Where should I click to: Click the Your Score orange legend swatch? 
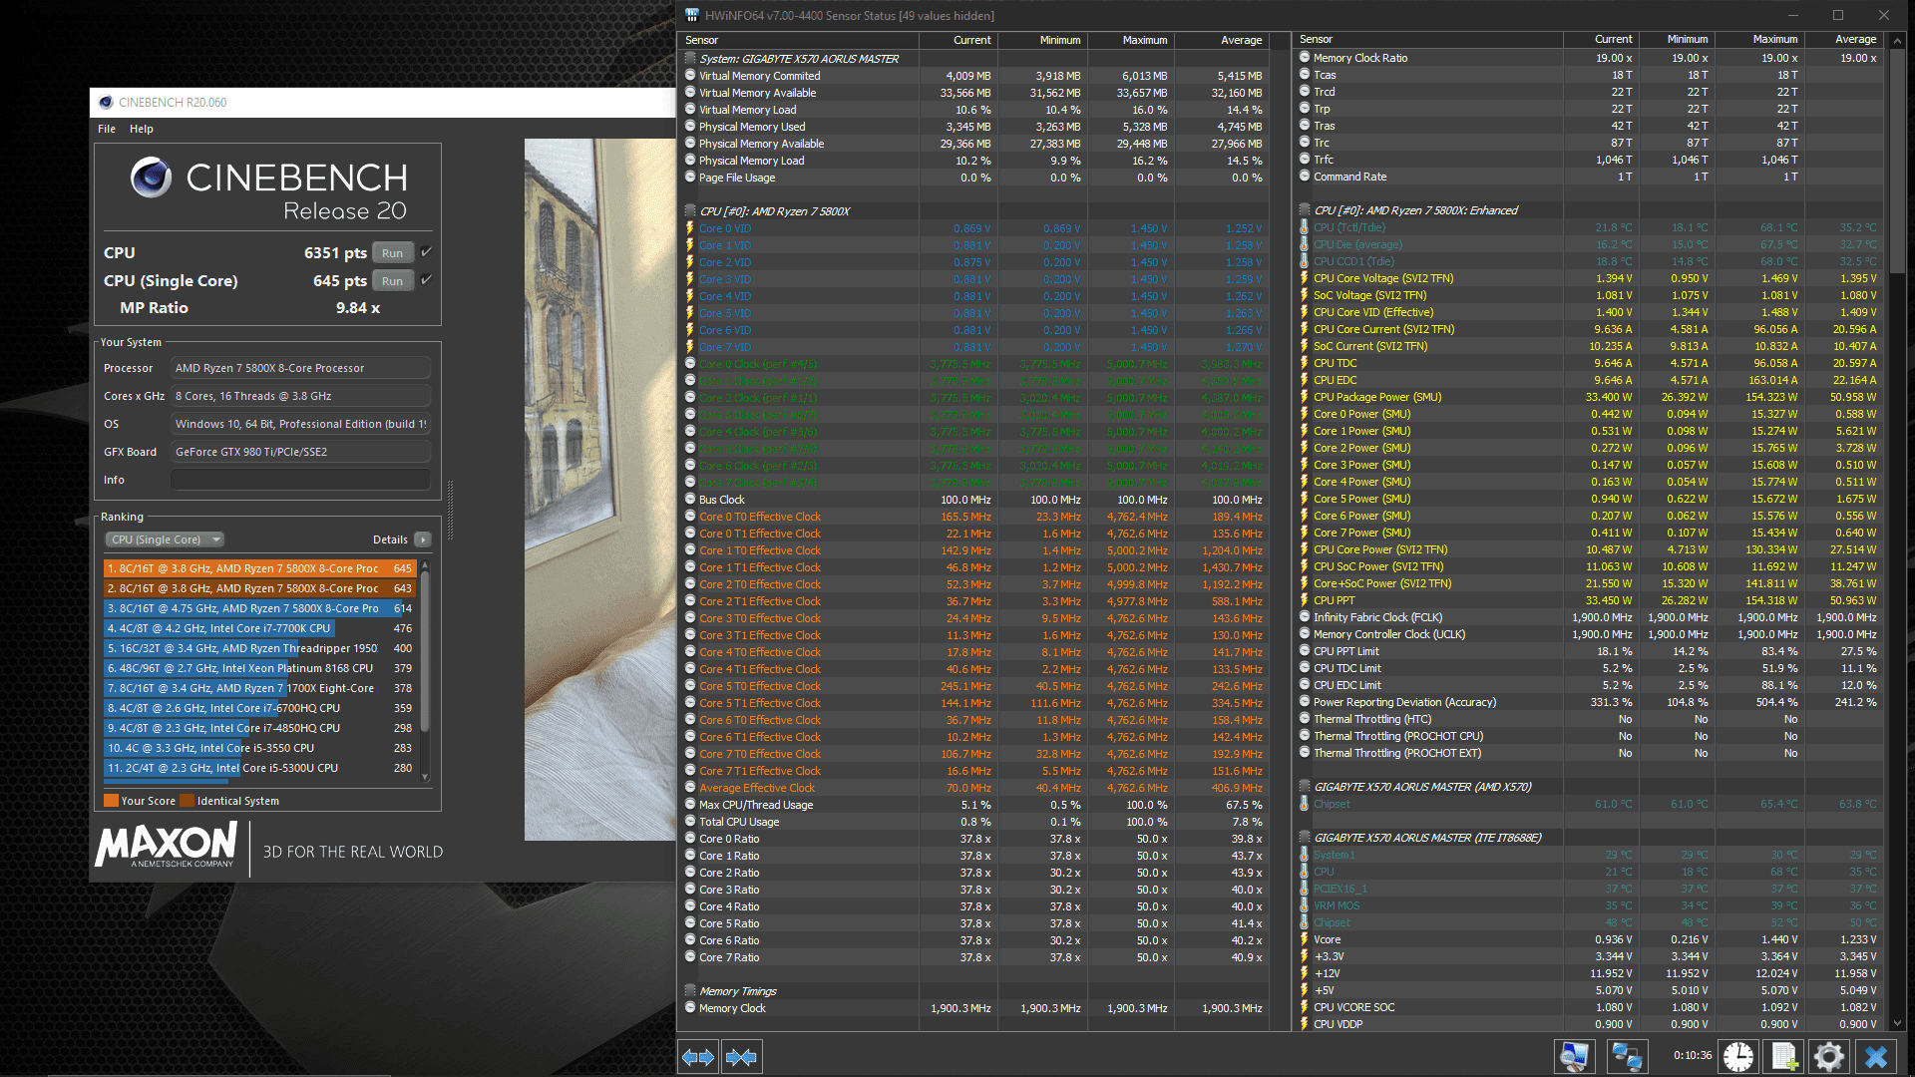[111, 801]
